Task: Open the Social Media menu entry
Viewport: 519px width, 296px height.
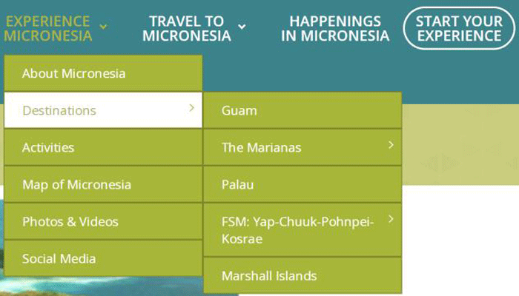Action: [x=103, y=258]
